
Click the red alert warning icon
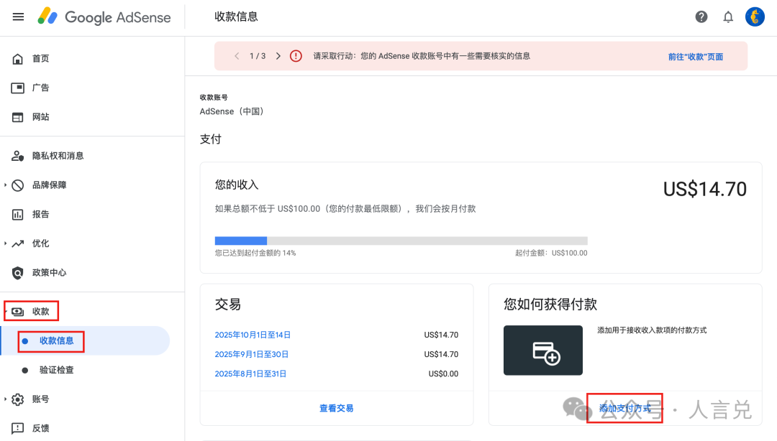click(296, 56)
